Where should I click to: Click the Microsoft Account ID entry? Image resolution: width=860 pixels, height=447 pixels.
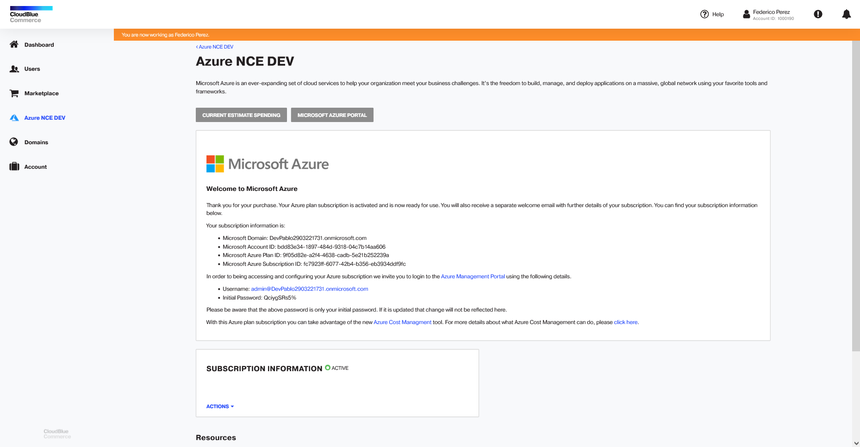(304, 247)
